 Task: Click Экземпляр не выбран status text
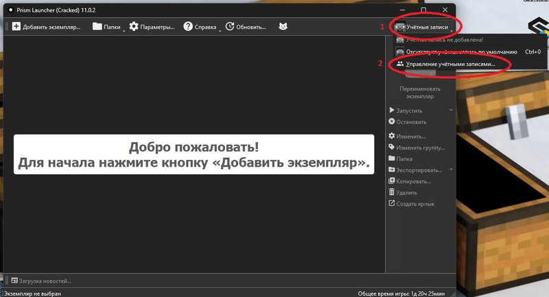point(32,294)
